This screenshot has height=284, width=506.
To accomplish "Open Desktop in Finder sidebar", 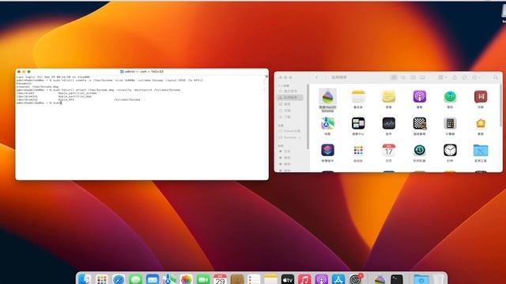I will (x=290, y=104).
